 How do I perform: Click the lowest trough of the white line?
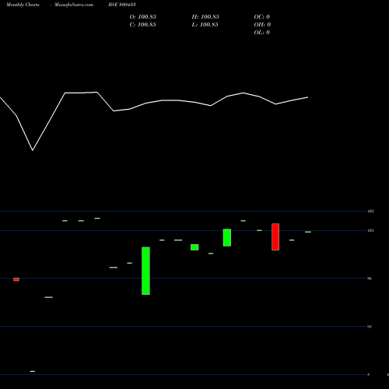(33, 150)
